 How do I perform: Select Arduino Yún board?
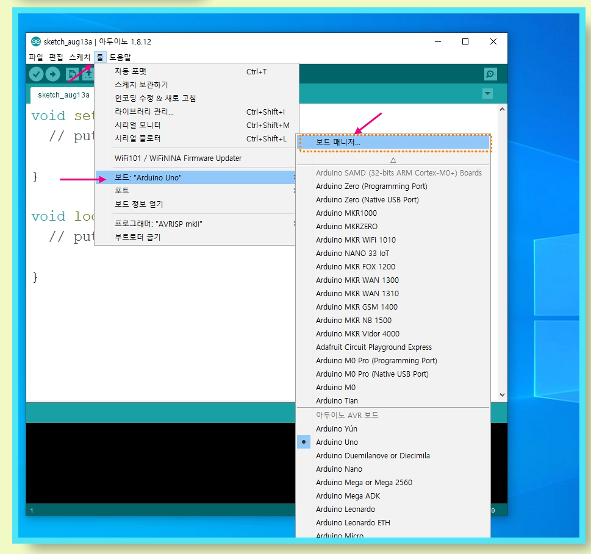click(x=393, y=429)
